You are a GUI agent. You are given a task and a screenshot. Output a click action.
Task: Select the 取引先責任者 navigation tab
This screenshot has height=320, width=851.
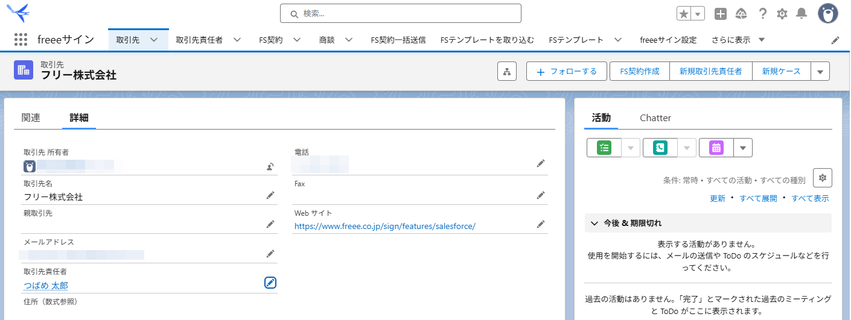click(x=199, y=40)
